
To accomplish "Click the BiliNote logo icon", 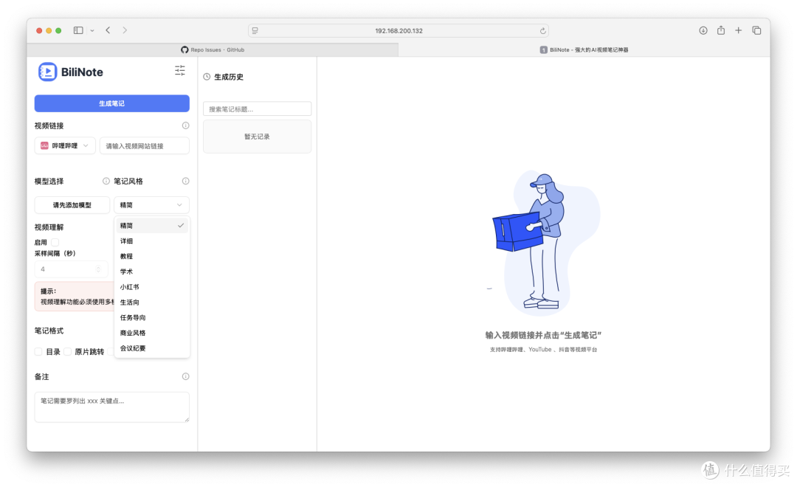I will pos(47,72).
